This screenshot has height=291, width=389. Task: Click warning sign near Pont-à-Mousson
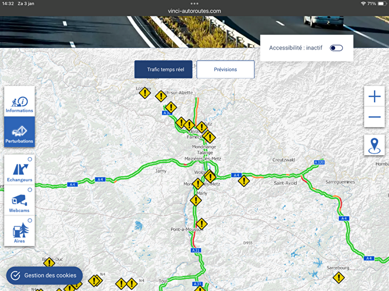click(202, 224)
